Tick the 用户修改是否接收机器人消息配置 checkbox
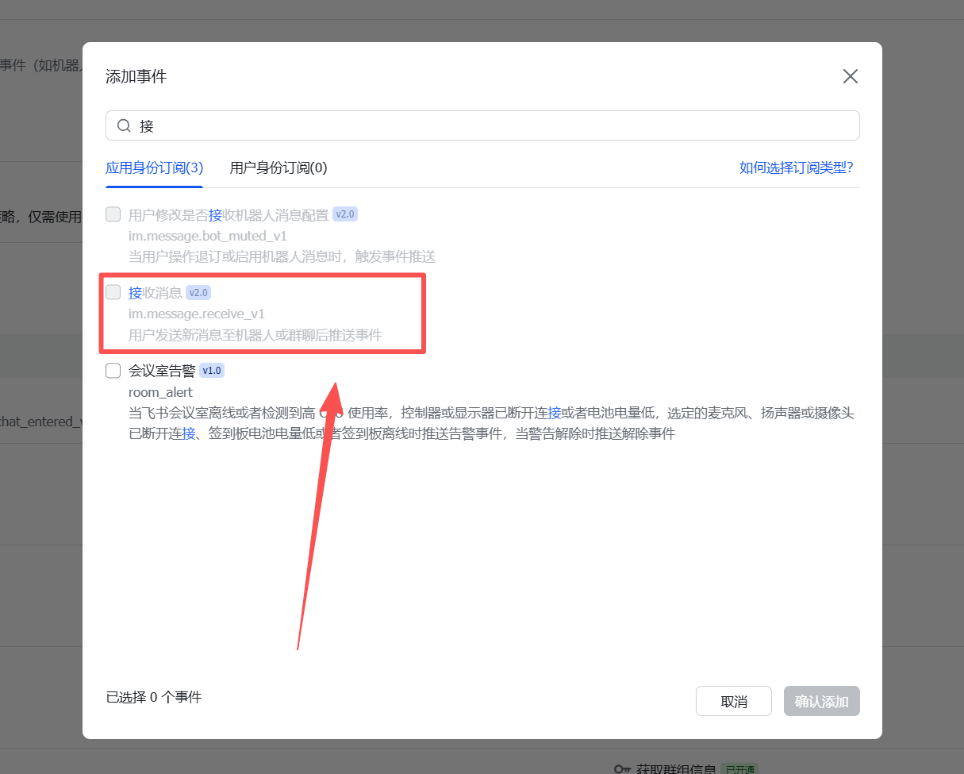The height and width of the screenshot is (774, 964). tap(113, 214)
